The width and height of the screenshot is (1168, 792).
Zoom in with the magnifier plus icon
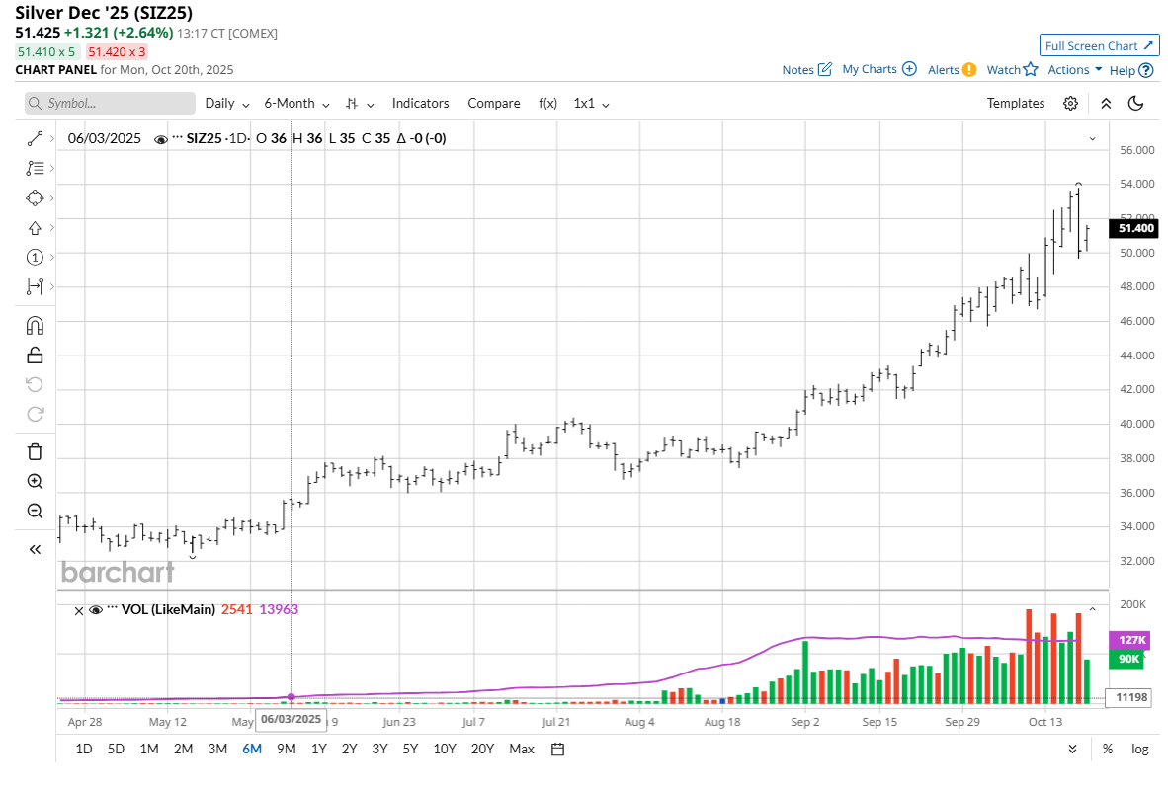point(35,482)
